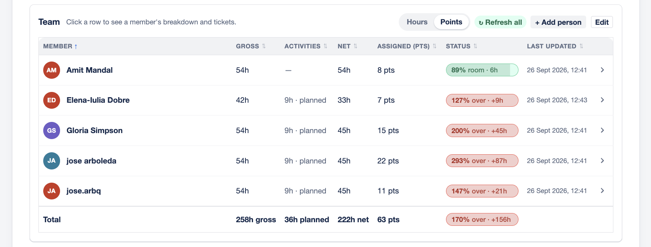The image size is (651, 247).
Task: Click Gloria Simpson's GS avatar
Action: (52, 130)
